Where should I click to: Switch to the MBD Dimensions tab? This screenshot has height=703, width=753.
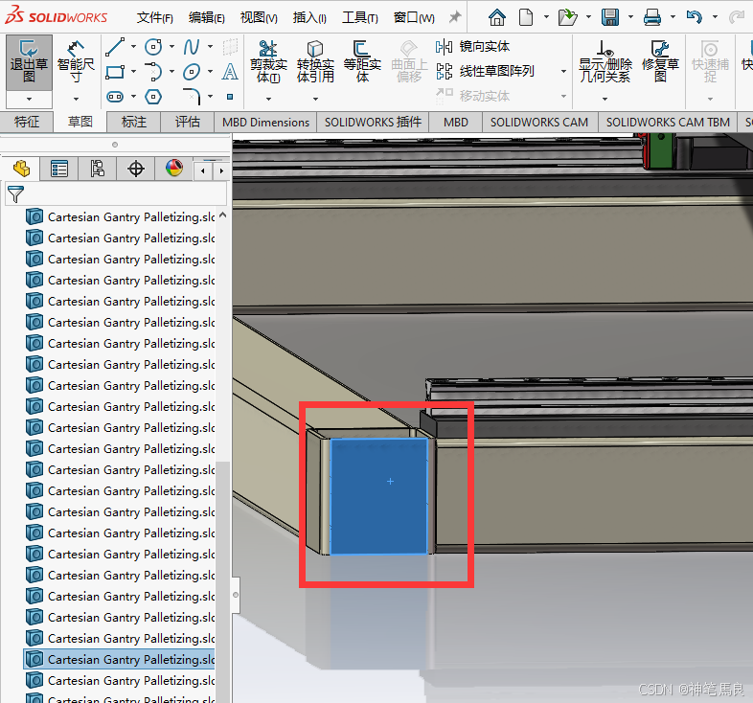click(x=265, y=122)
